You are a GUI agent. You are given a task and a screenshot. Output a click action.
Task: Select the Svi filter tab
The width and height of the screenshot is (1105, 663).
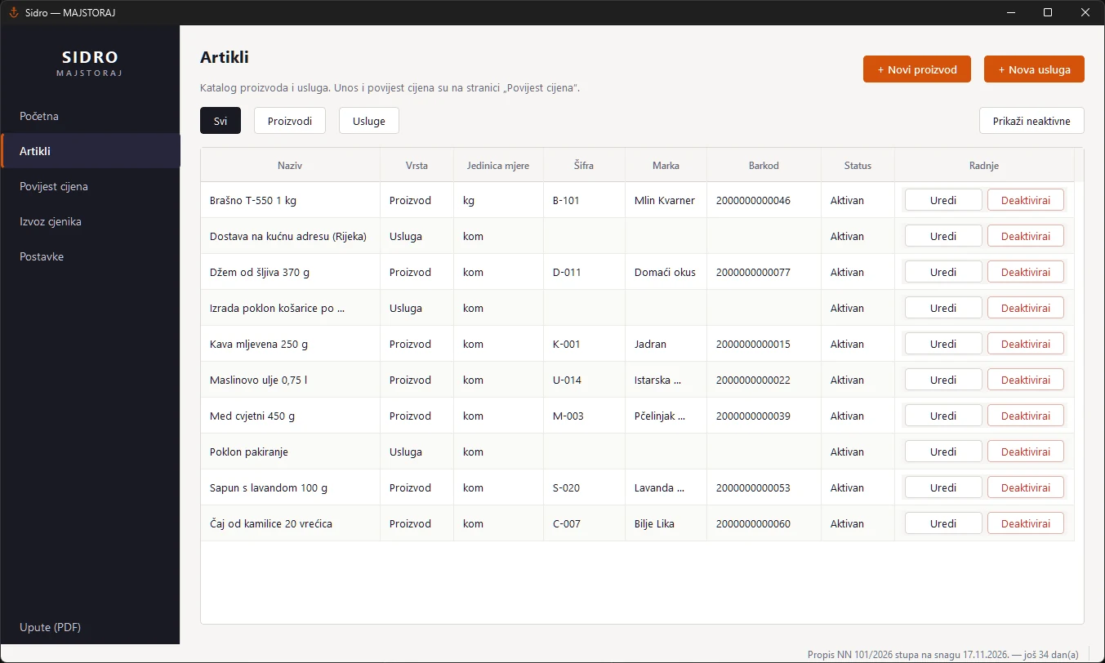coord(221,121)
